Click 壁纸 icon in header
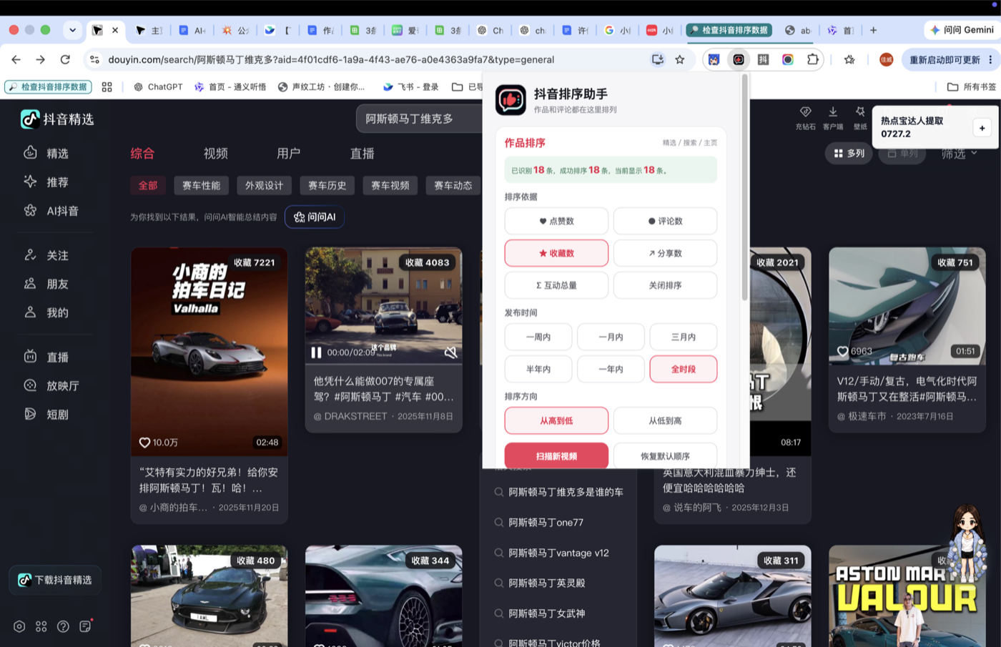The image size is (1001, 647). pyautogui.click(x=860, y=117)
